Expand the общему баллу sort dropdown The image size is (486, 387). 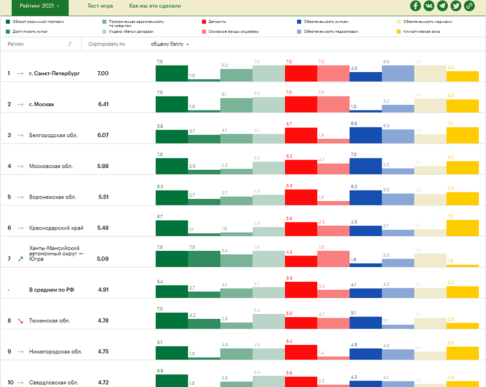click(170, 44)
